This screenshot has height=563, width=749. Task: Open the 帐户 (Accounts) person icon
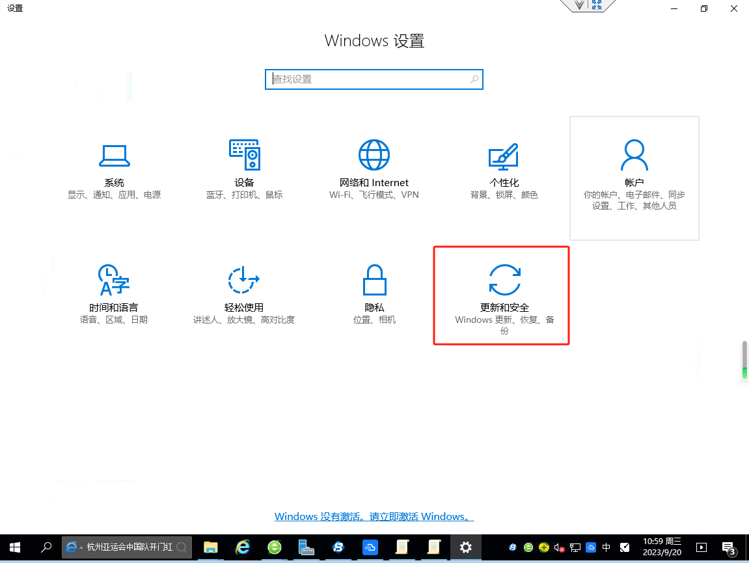pos(634,155)
